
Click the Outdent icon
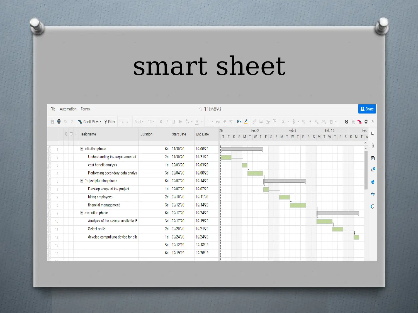(x=121, y=122)
